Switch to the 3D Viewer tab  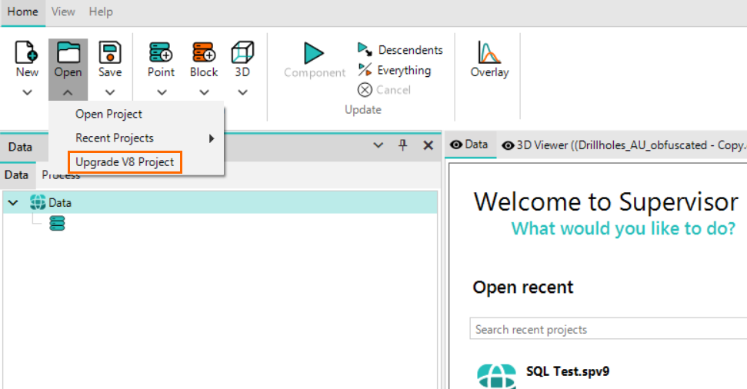624,145
